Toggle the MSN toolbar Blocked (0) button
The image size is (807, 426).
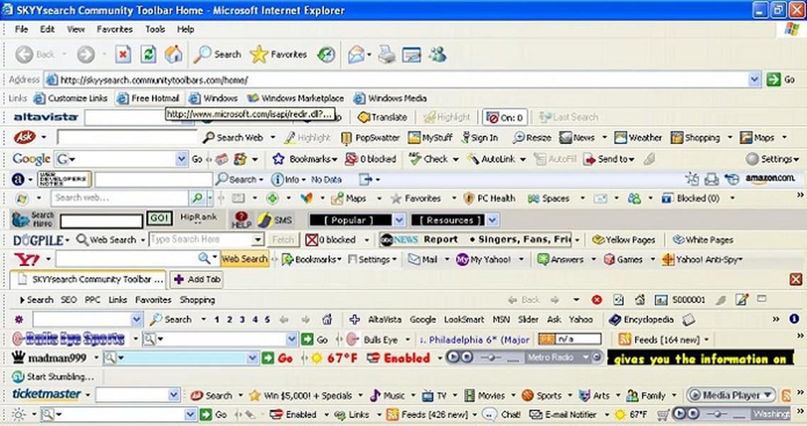coord(690,199)
